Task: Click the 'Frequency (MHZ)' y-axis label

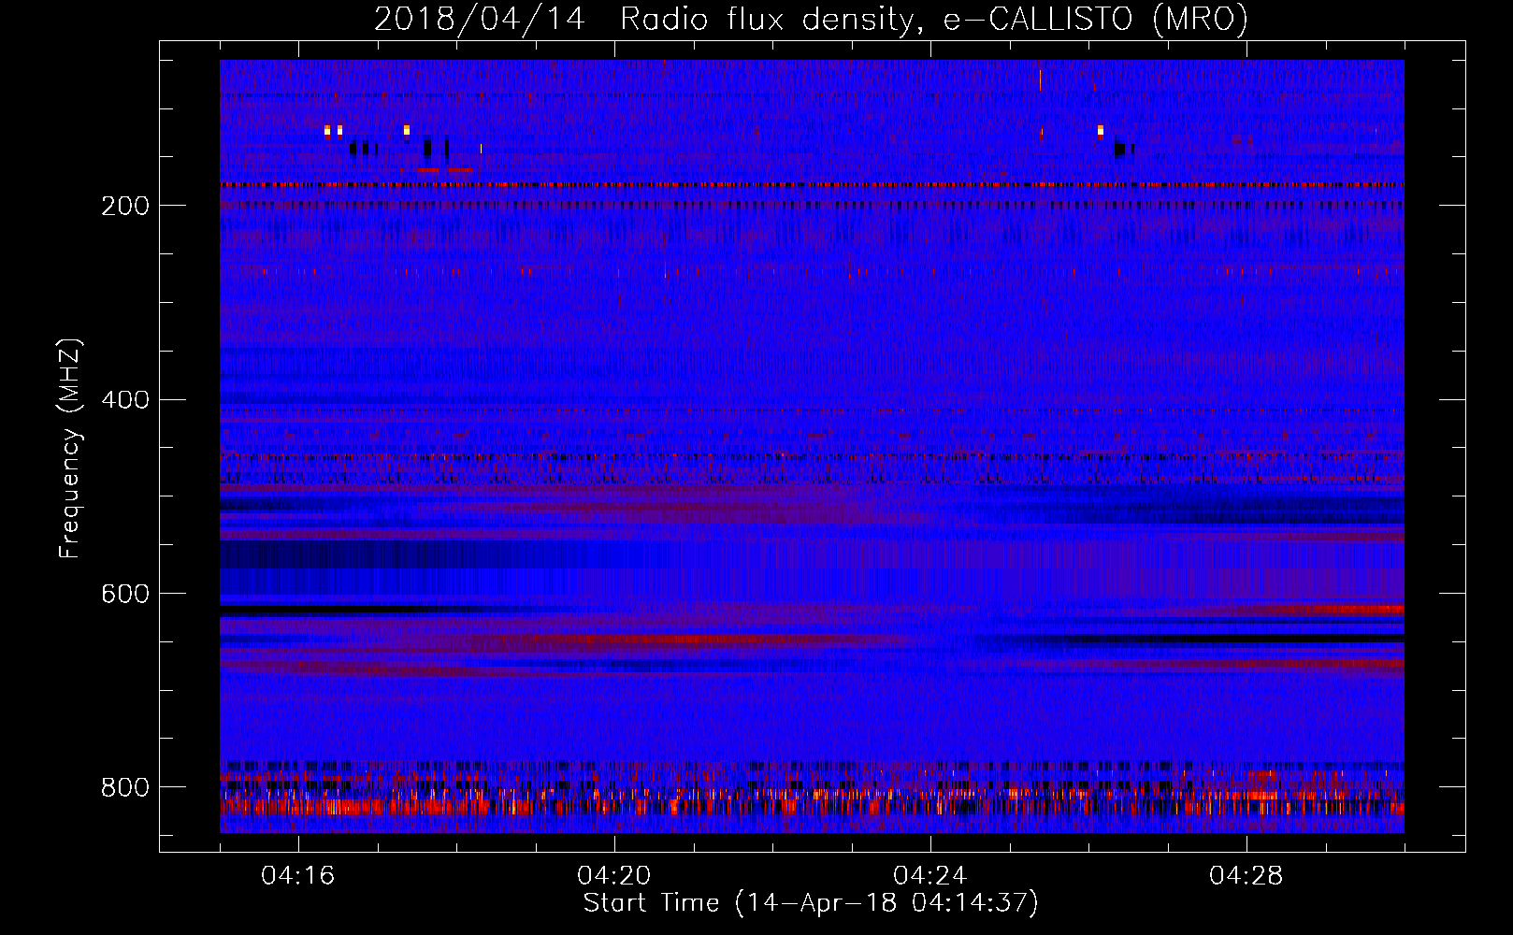Action: 71,448
